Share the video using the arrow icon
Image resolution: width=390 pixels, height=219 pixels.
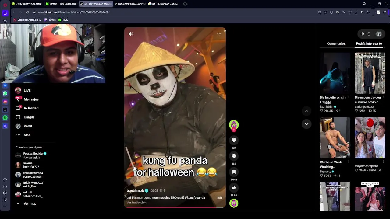[x=234, y=188]
